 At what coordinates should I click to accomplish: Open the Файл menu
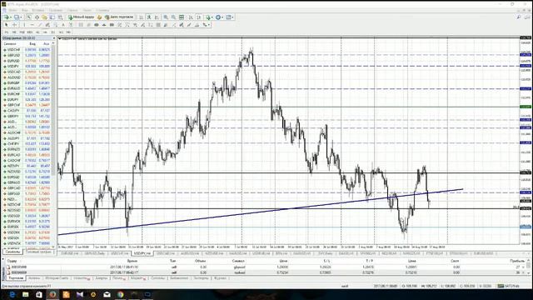(12, 10)
